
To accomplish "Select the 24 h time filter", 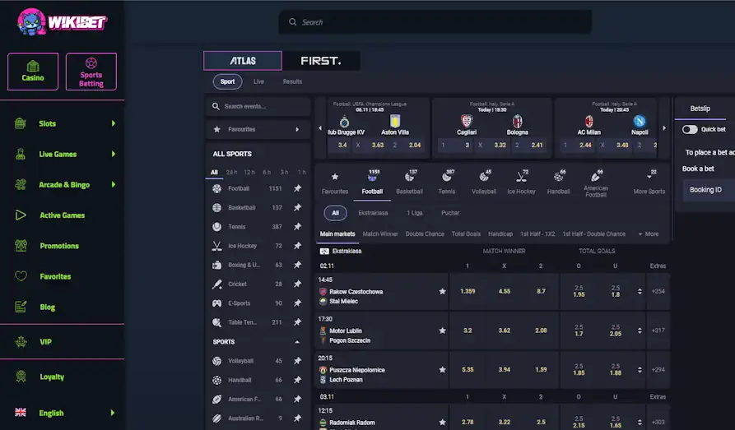I will (231, 172).
